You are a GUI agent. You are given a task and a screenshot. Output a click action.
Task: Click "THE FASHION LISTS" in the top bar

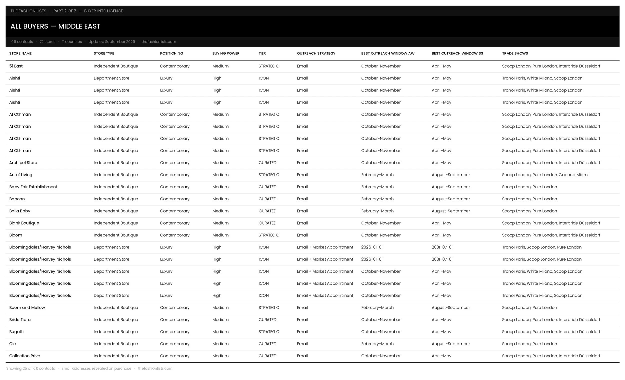(x=28, y=11)
